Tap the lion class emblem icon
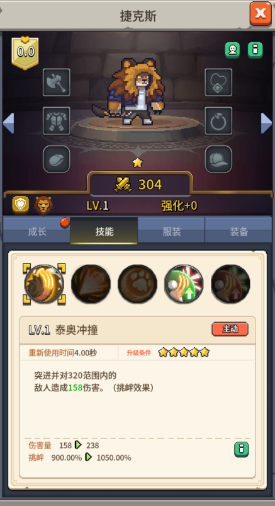 (x=43, y=205)
